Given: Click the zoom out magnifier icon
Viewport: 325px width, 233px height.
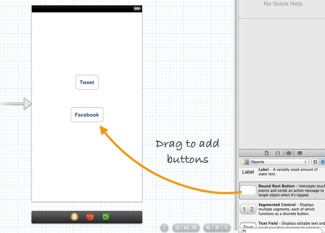Looking at the screenshot, I should tap(209, 228).
